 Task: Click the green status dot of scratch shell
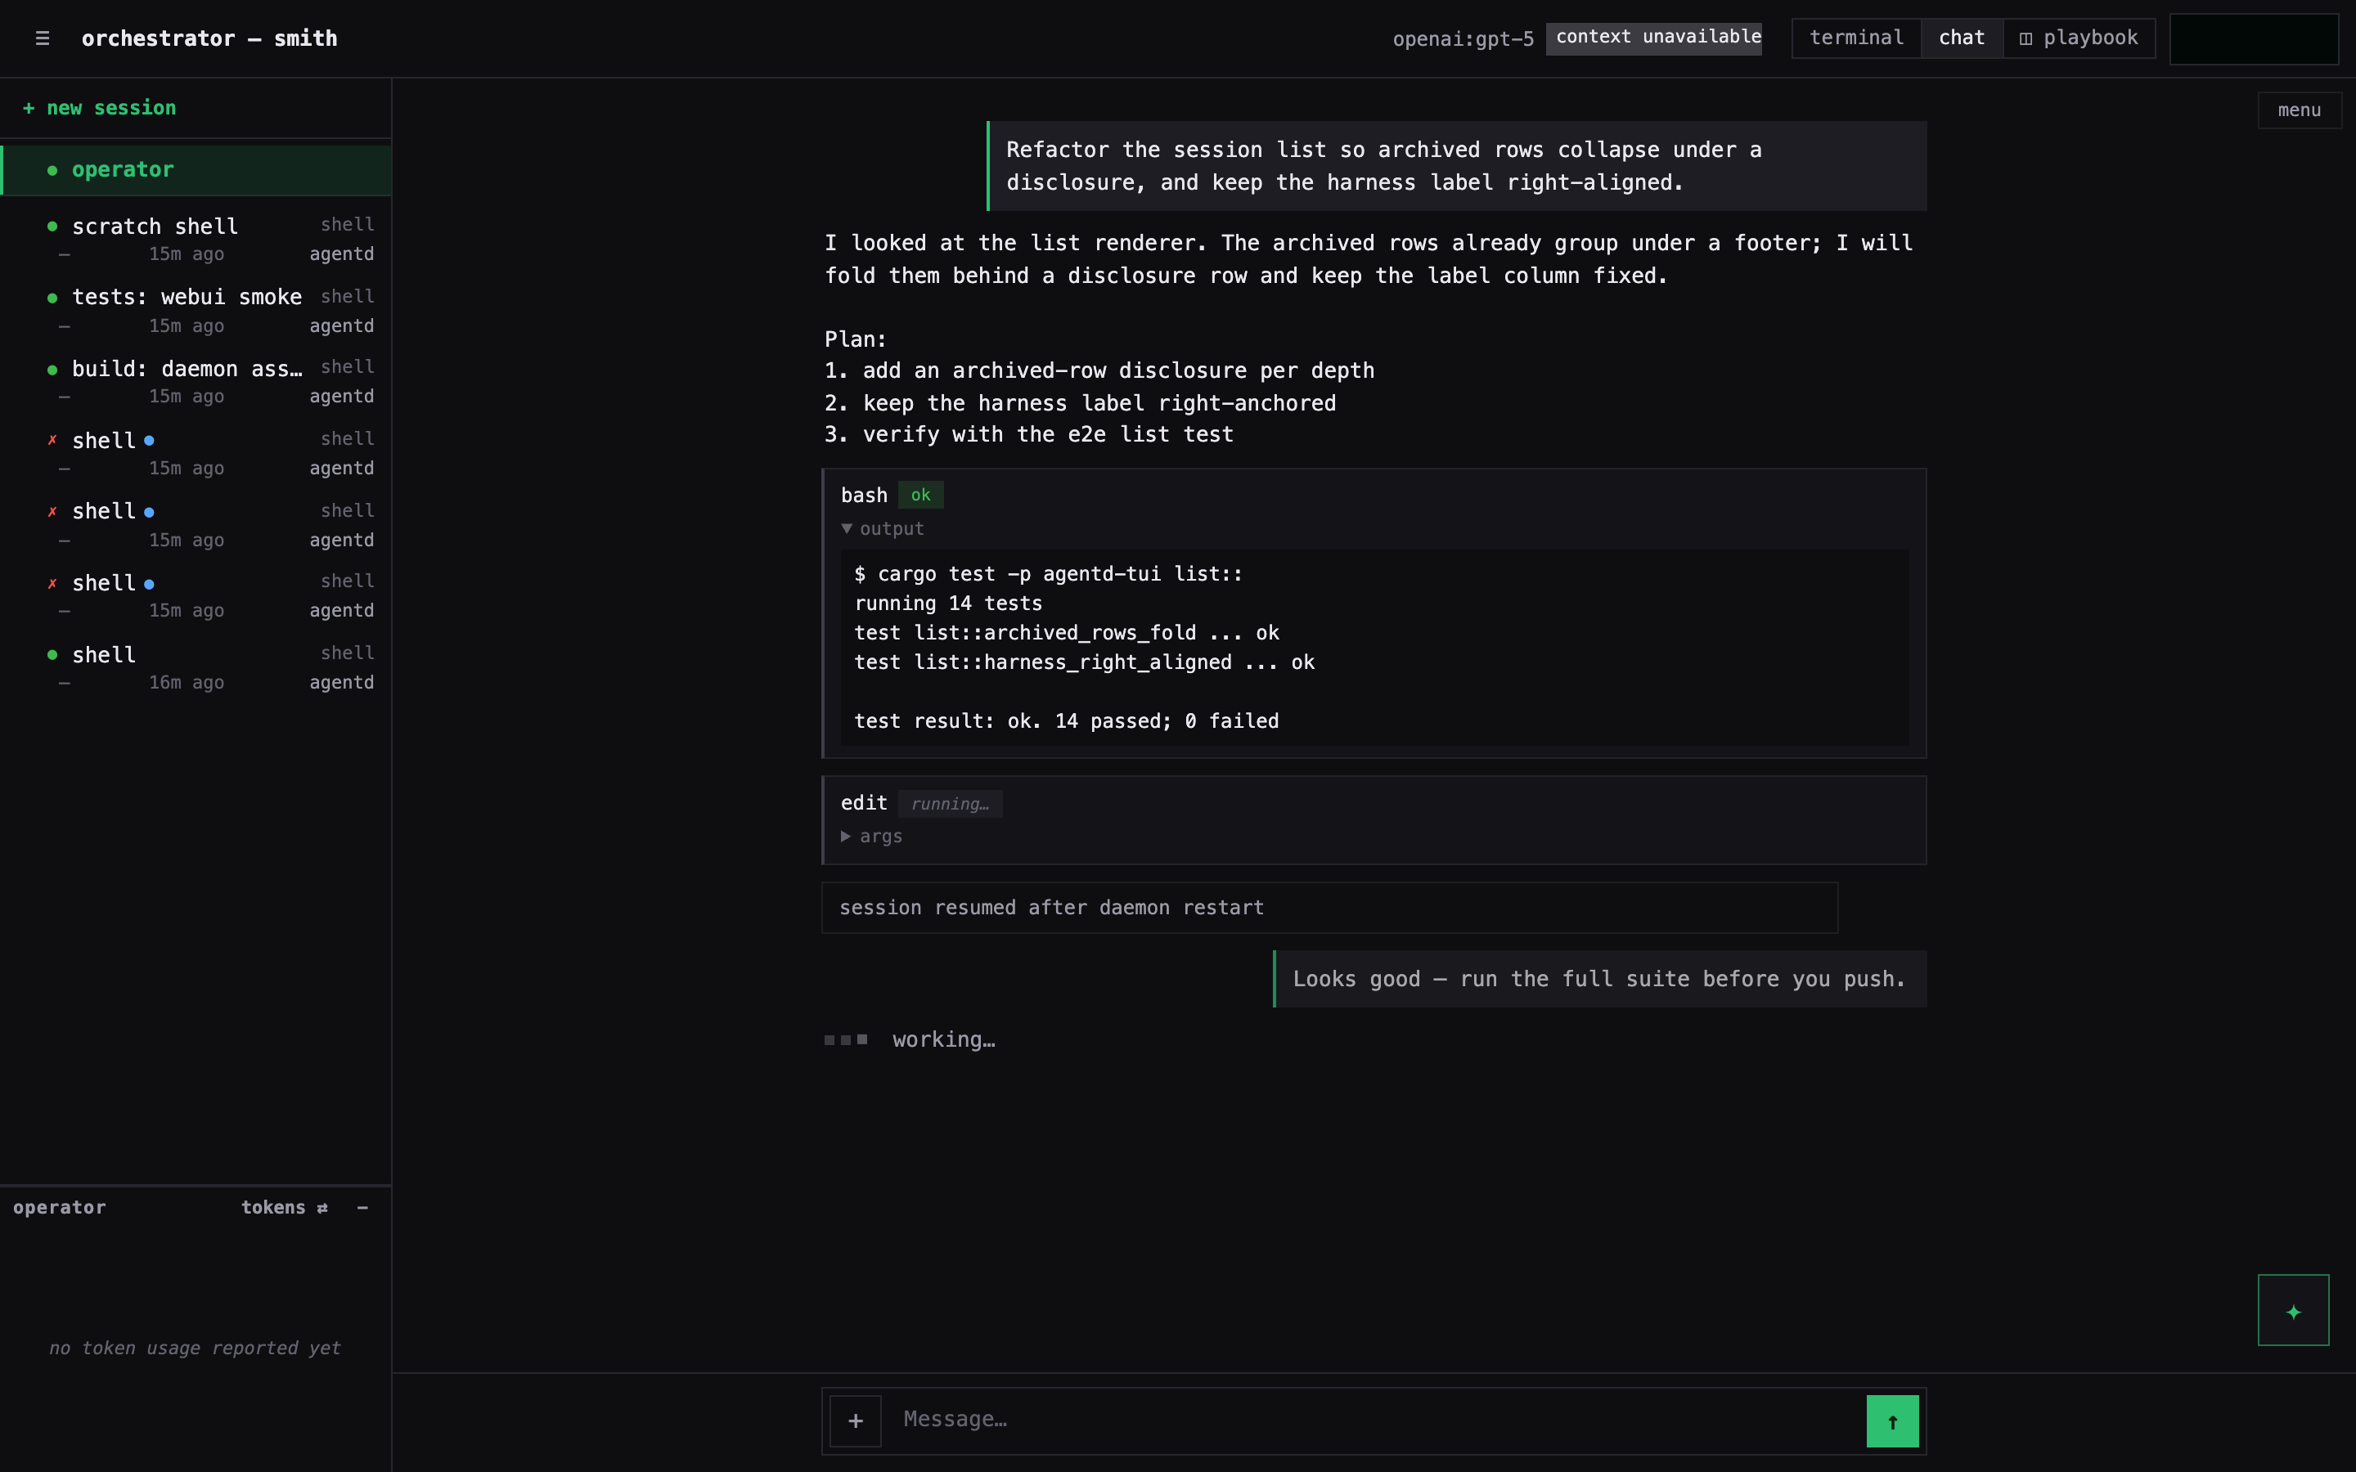click(x=52, y=227)
